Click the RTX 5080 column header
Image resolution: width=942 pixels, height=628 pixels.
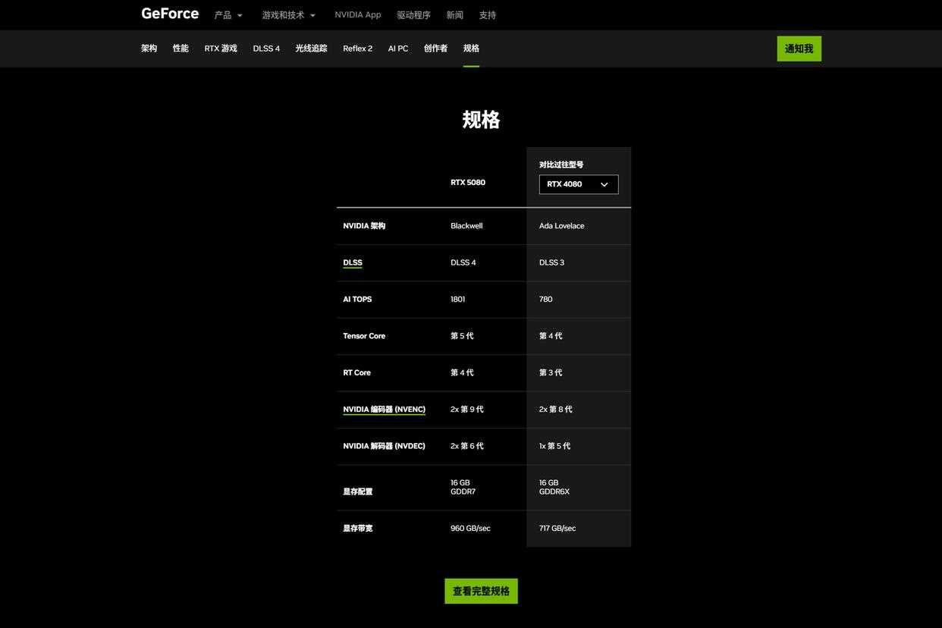[468, 183]
